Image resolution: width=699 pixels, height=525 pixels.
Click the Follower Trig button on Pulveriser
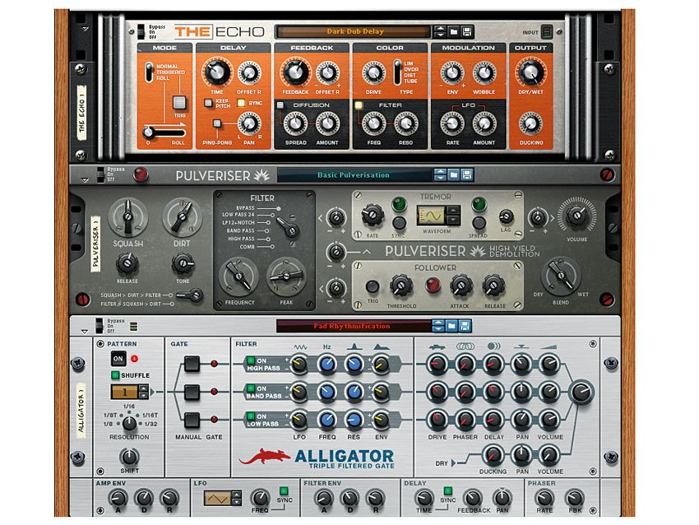point(373,286)
